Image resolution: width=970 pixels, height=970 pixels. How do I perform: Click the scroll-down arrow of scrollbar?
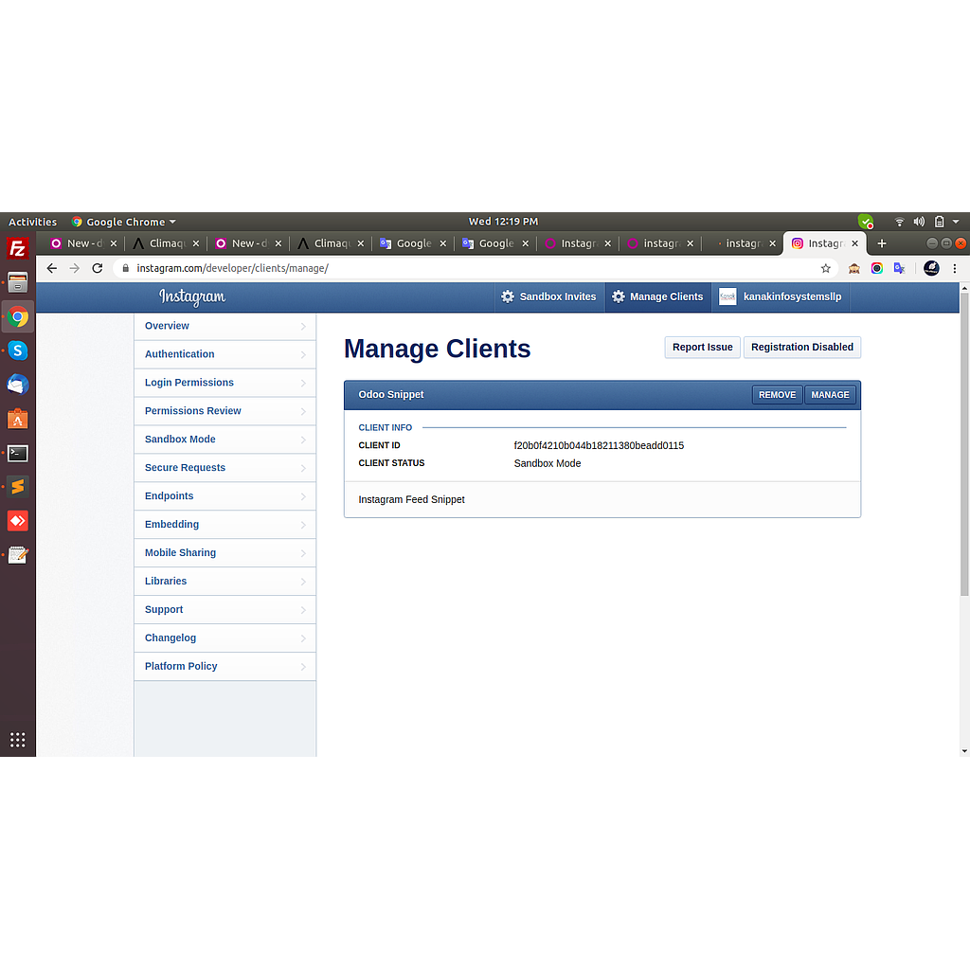point(963,751)
